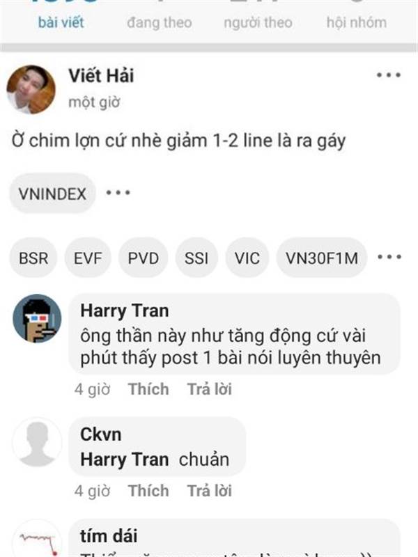
Task: Tap Viết Hải's profile avatar
Action: point(31,89)
